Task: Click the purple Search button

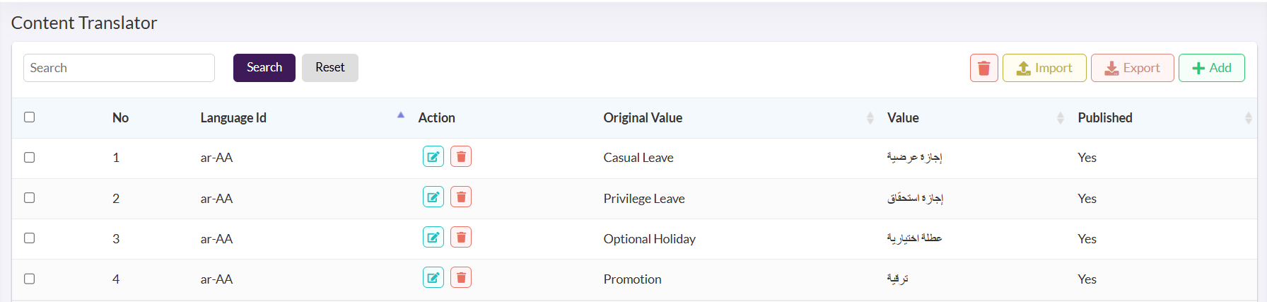Action: pyautogui.click(x=264, y=68)
